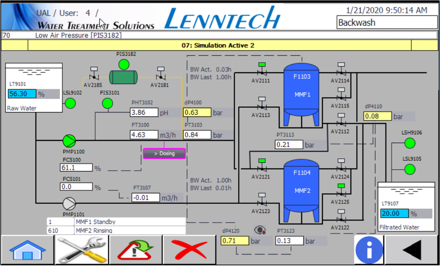Viewport: 440px width, 266px height.
Task: Click the Backwash mode field
Action: (387, 23)
